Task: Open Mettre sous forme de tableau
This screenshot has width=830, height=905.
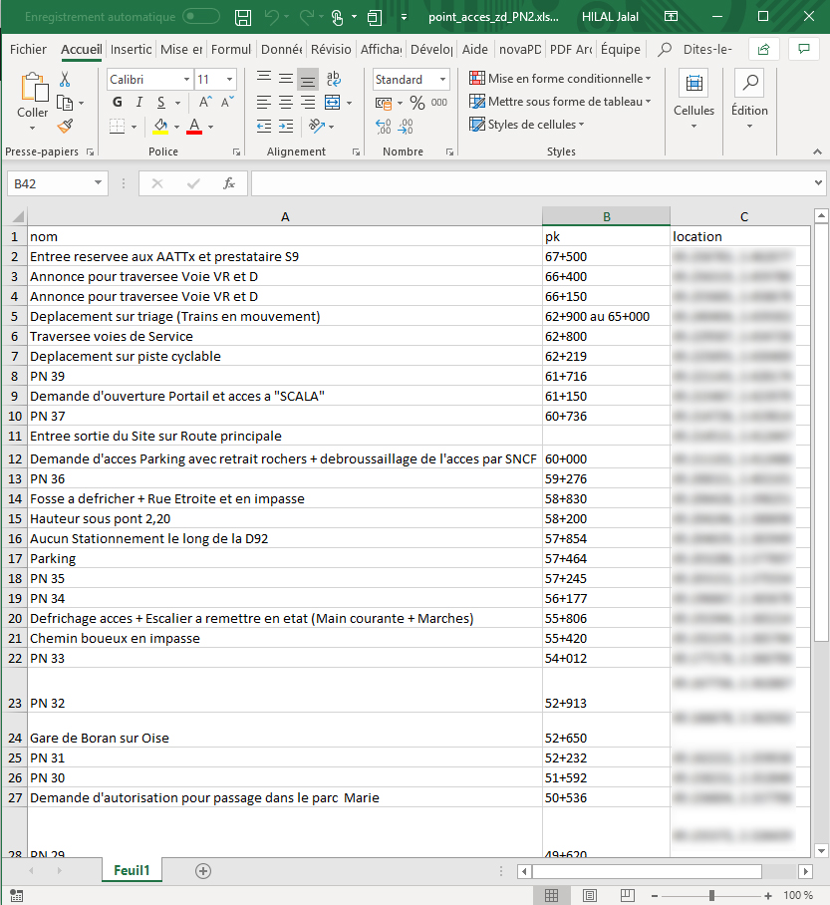Action: [x=560, y=102]
